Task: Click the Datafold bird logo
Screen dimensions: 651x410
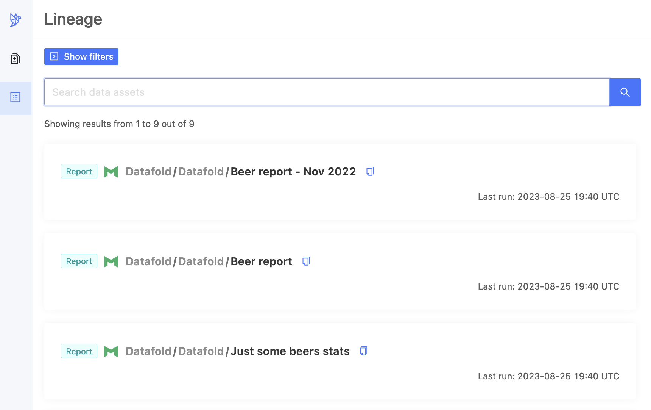Action: click(x=16, y=20)
